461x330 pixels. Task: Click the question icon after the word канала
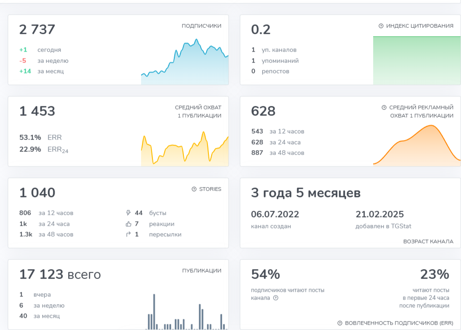(x=275, y=298)
